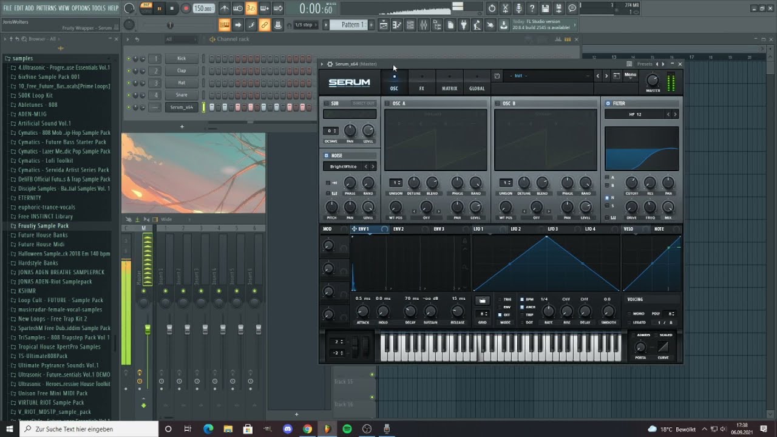Open the Init preset name dropdown
Image resolution: width=777 pixels, height=437 pixels.
[546, 76]
